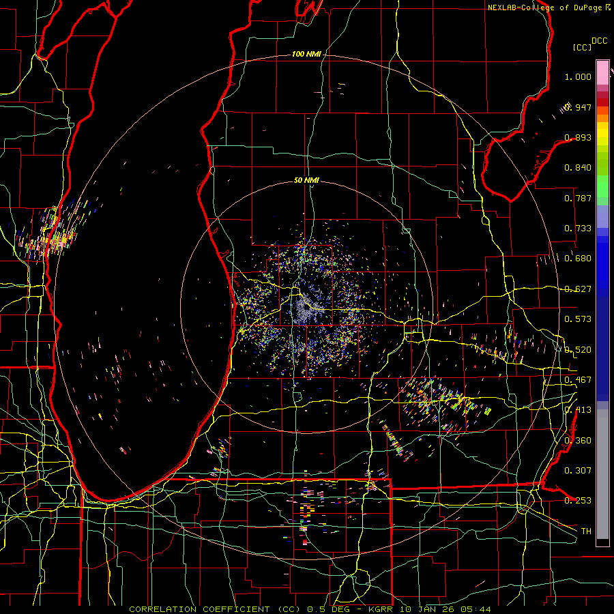Select the 0.947 legend value
Image resolution: width=614 pixels, height=614 pixels.
click(x=578, y=107)
